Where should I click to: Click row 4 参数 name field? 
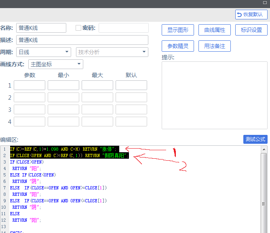pyautogui.click(x=30, y=122)
